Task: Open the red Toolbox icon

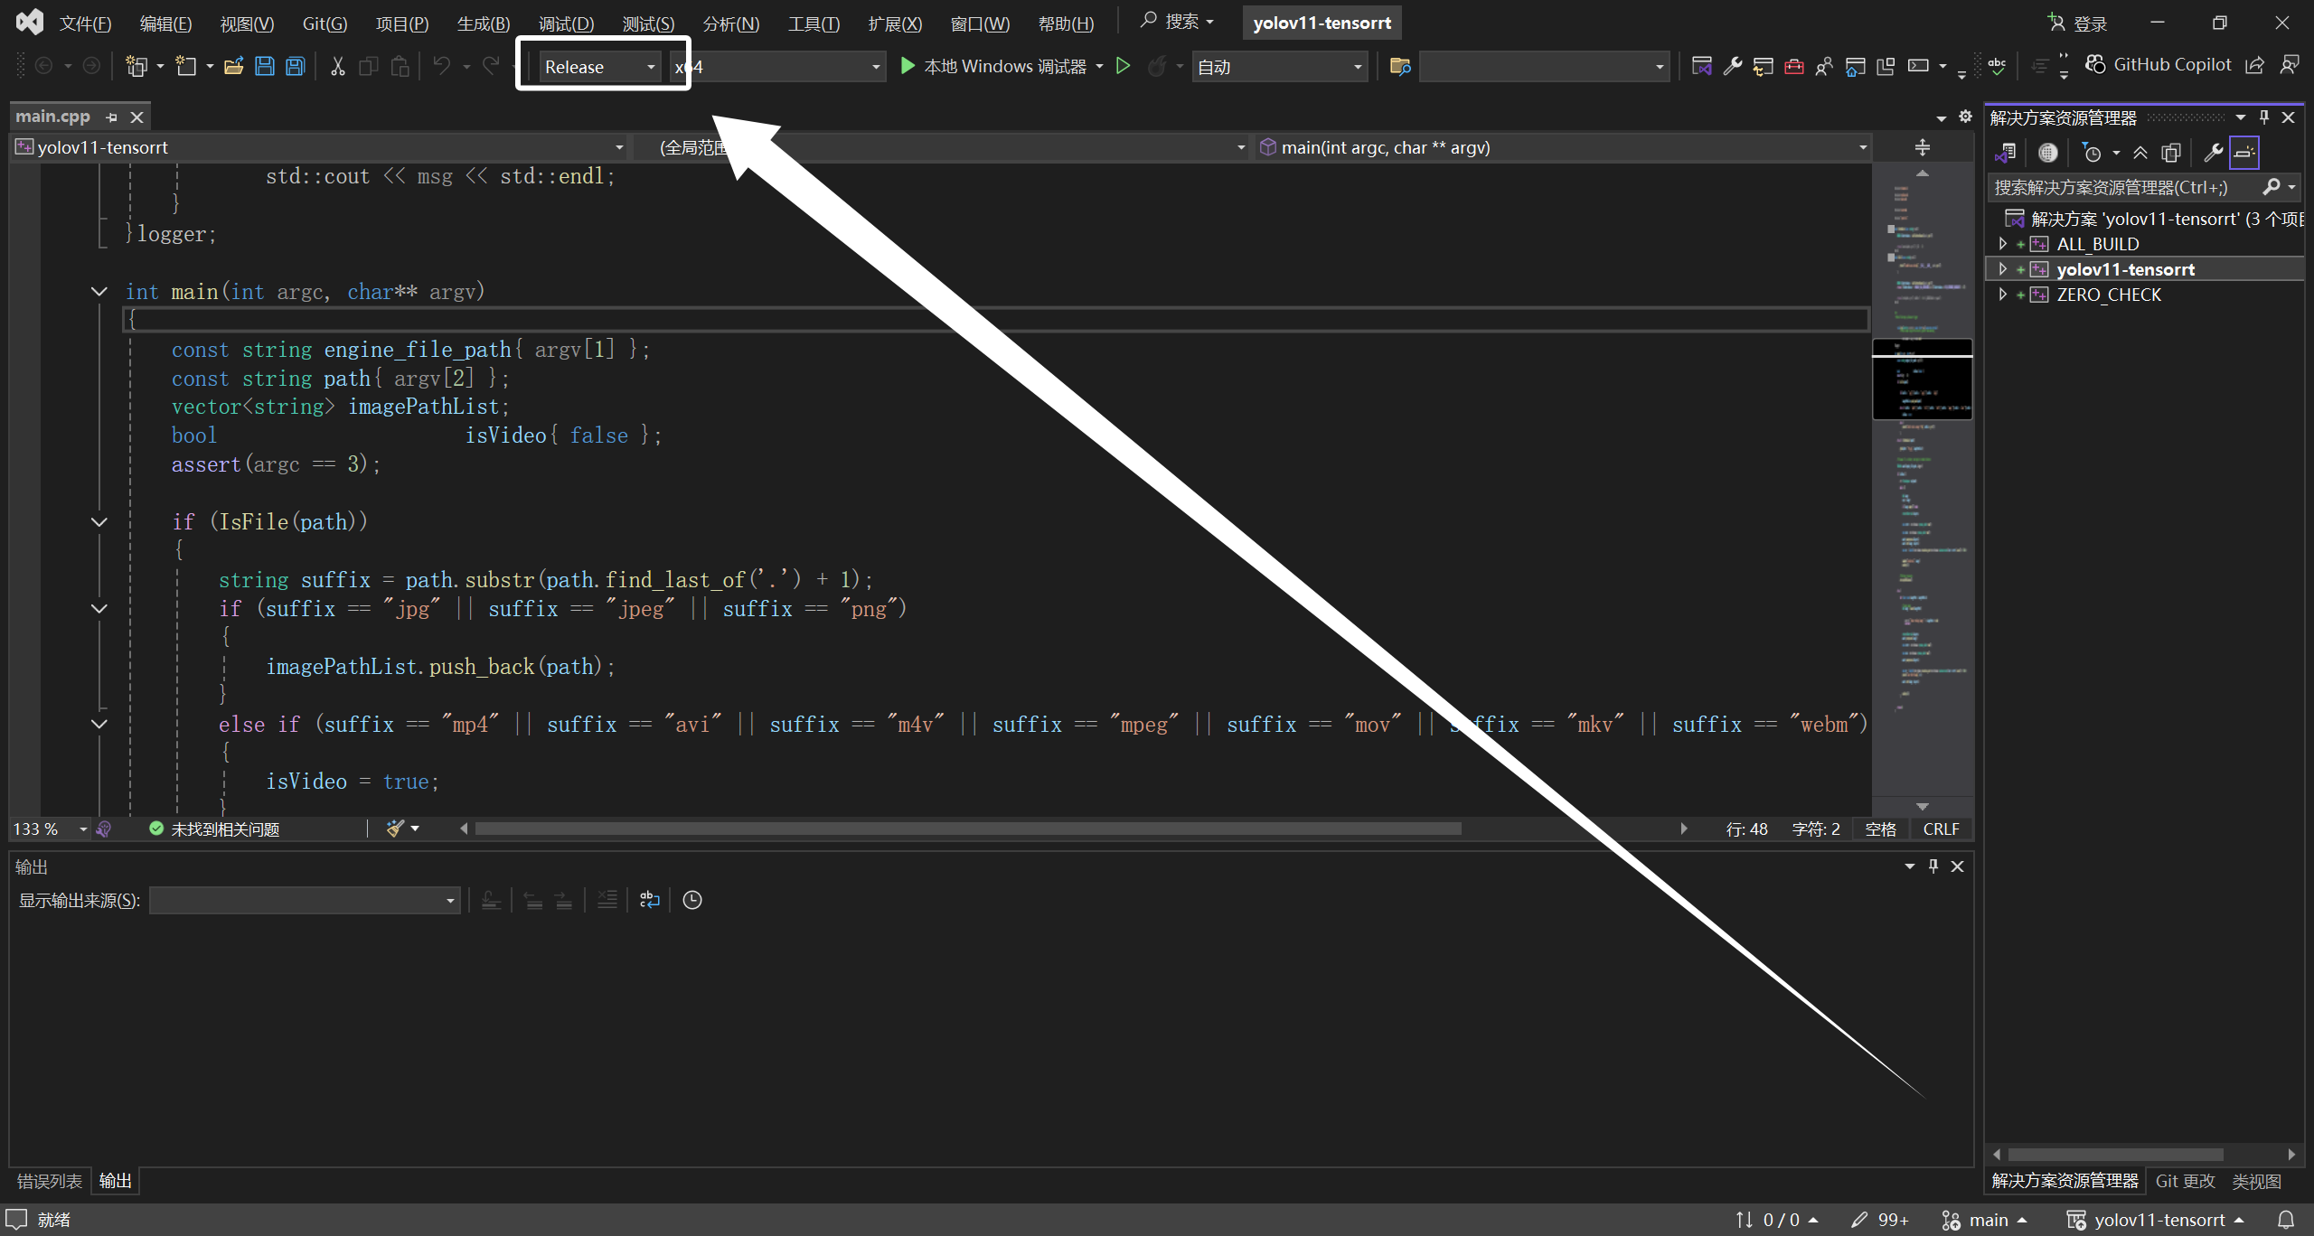Action: pos(1794,66)
